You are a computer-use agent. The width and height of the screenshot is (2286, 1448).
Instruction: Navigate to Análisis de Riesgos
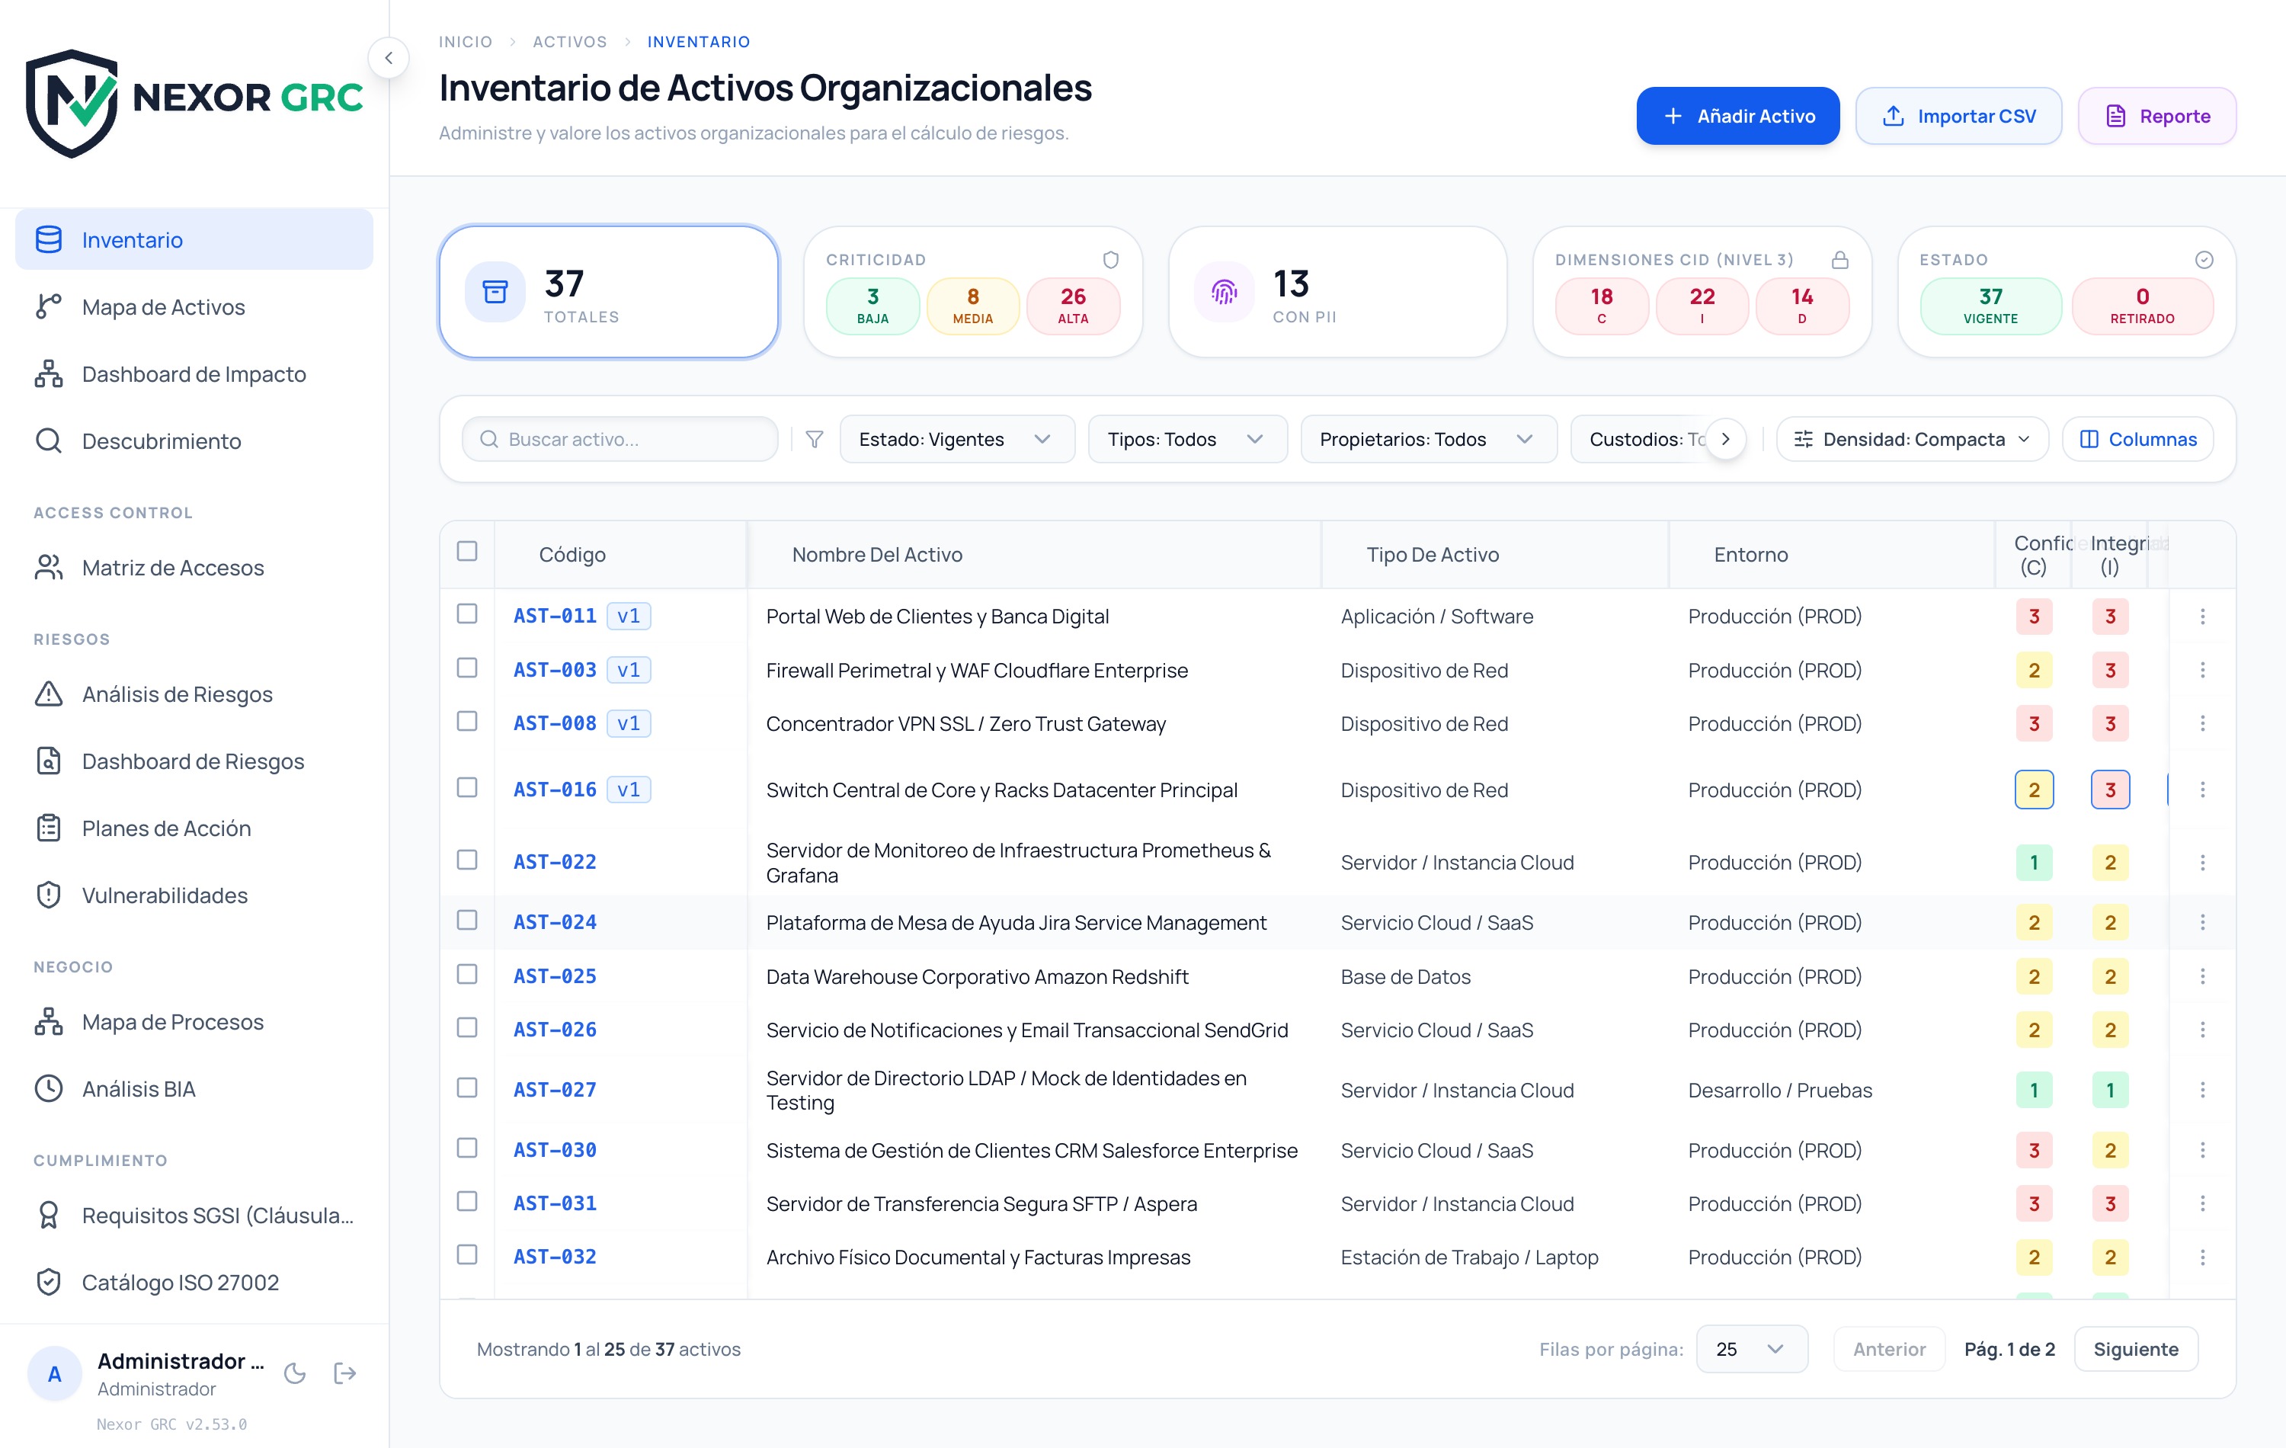194,694
